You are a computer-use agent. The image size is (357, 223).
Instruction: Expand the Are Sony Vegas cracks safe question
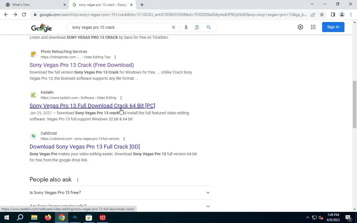(120, 206)
